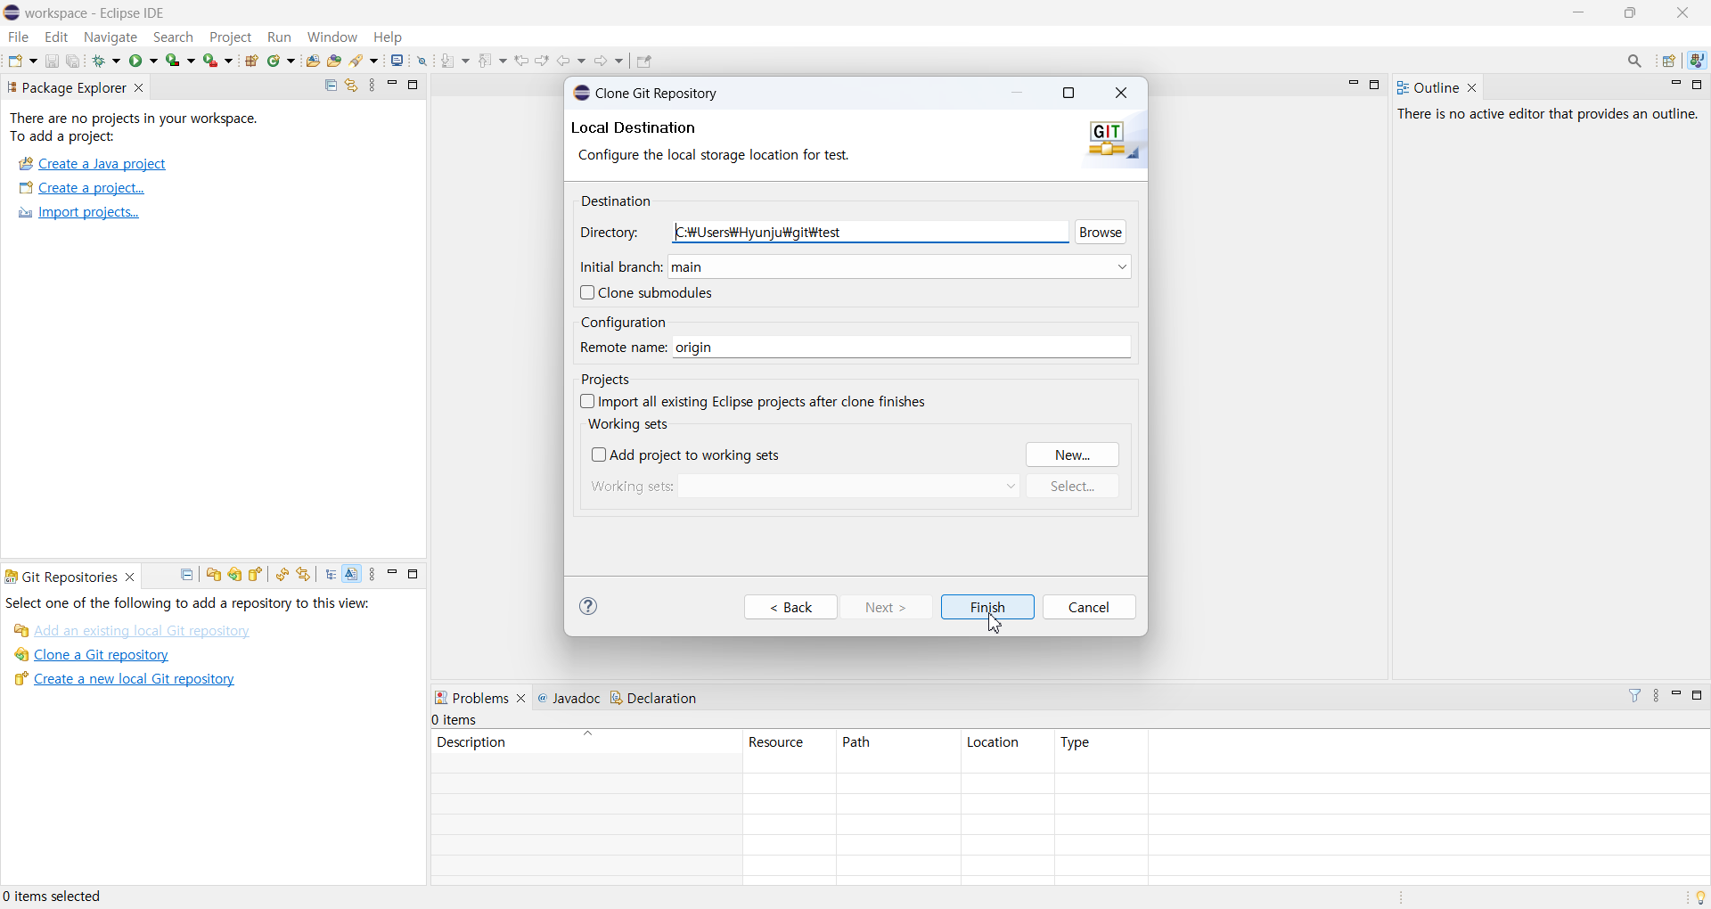Click the Open Perspective icon

(x=1670, y=61)
